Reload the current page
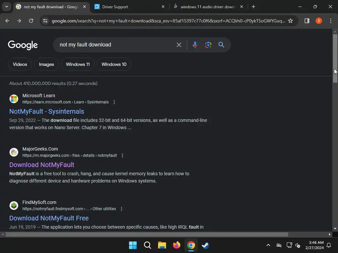The image size is (338, 253). point(31,21)
